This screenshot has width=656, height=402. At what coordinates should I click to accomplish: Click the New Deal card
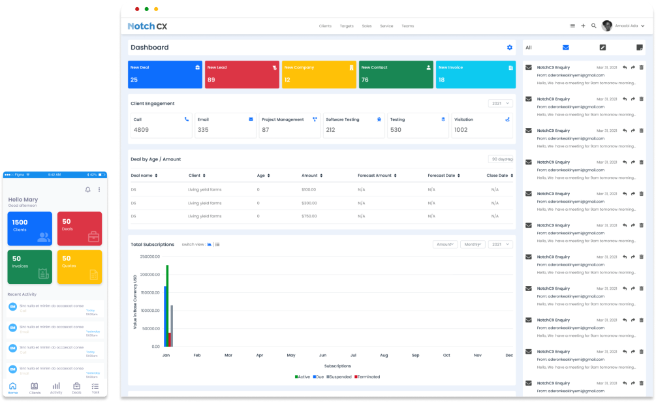(165, 74)
